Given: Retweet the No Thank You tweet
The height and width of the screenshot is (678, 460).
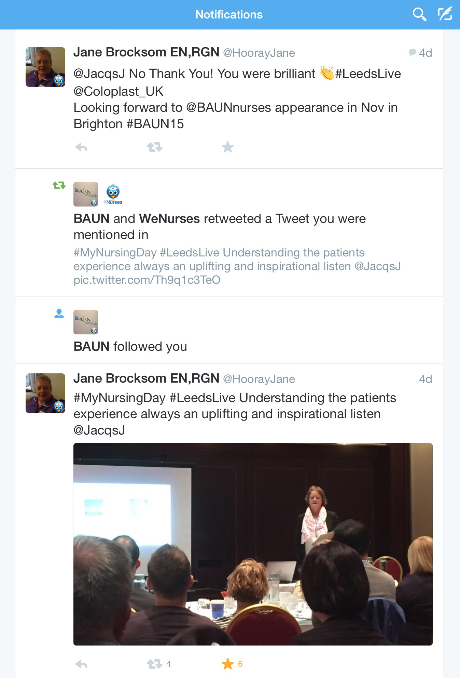Looking at the screenshot, I should tap(154, 147).
